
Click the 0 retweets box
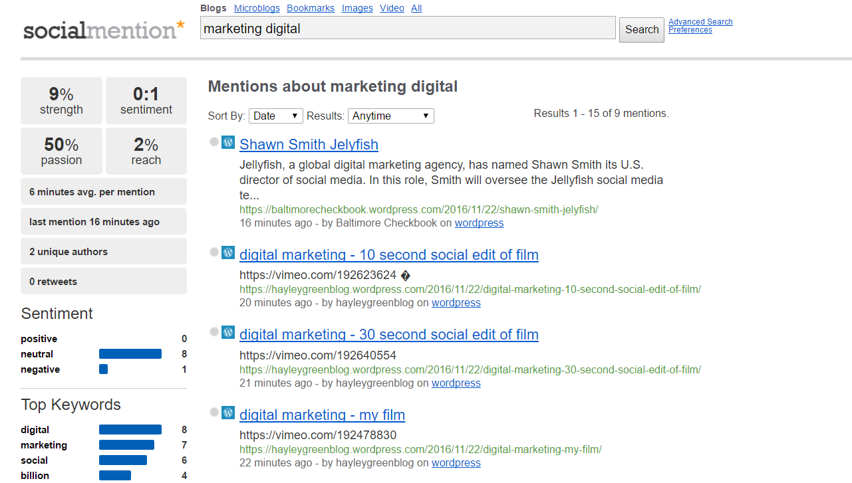pos(104,281)
